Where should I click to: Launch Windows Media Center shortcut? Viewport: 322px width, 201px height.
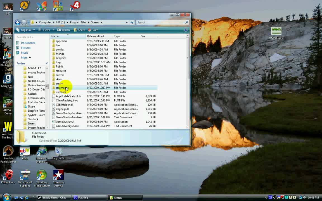tap(42, 178)
